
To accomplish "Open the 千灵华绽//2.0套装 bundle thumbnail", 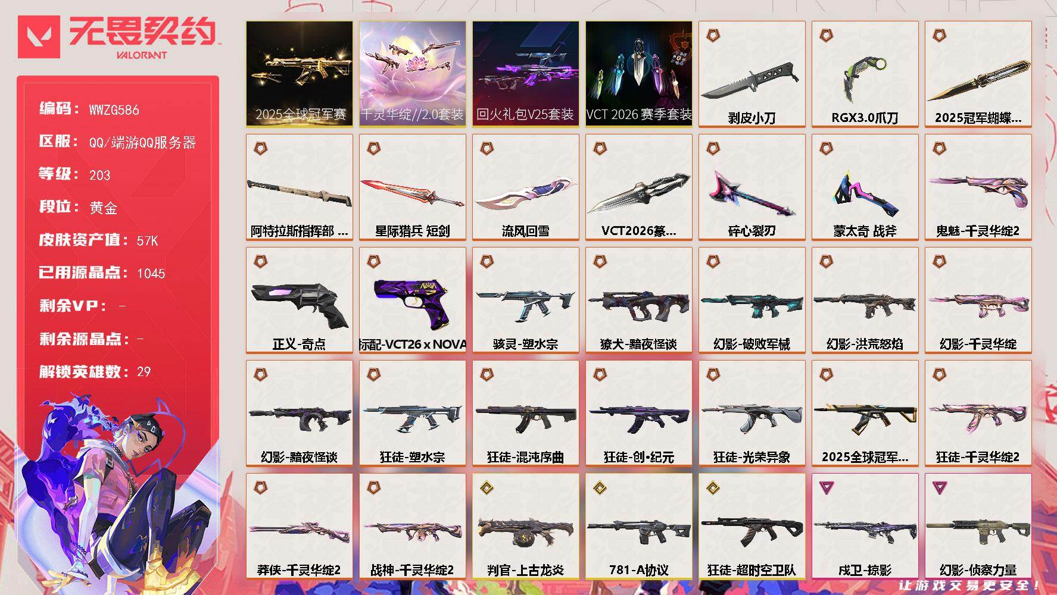I will (413, 74).
